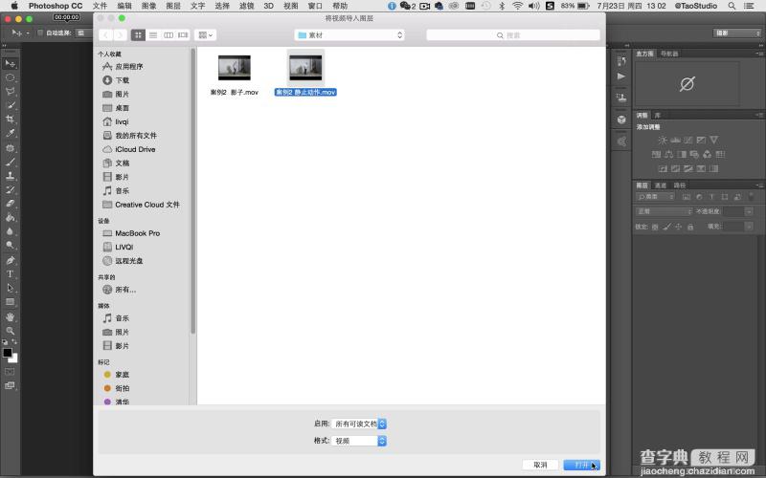
Task: Select the Path Selection arrow tool
Action: pos(10,289)
